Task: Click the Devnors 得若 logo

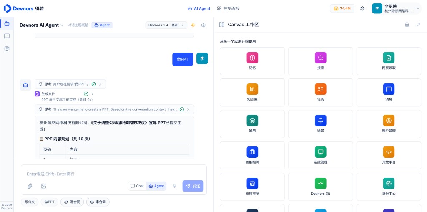Action: pos(23,8)
